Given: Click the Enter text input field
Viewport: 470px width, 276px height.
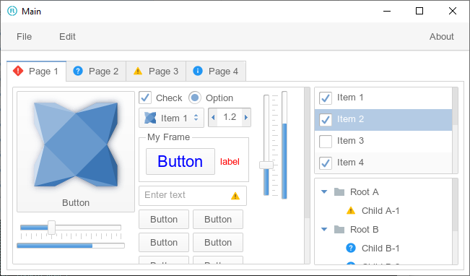Looking at the screenshot, I should [x=193, y=196].
